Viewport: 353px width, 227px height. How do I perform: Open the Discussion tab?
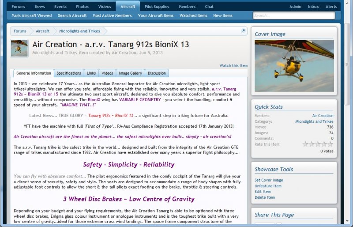157,73
